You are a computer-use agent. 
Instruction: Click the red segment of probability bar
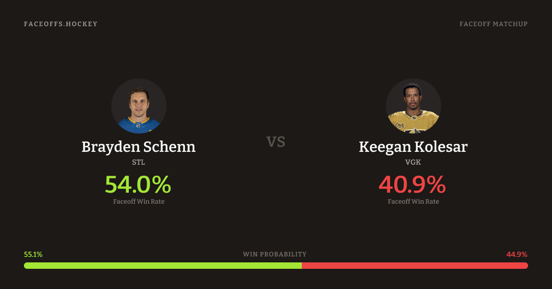[415, 266]
